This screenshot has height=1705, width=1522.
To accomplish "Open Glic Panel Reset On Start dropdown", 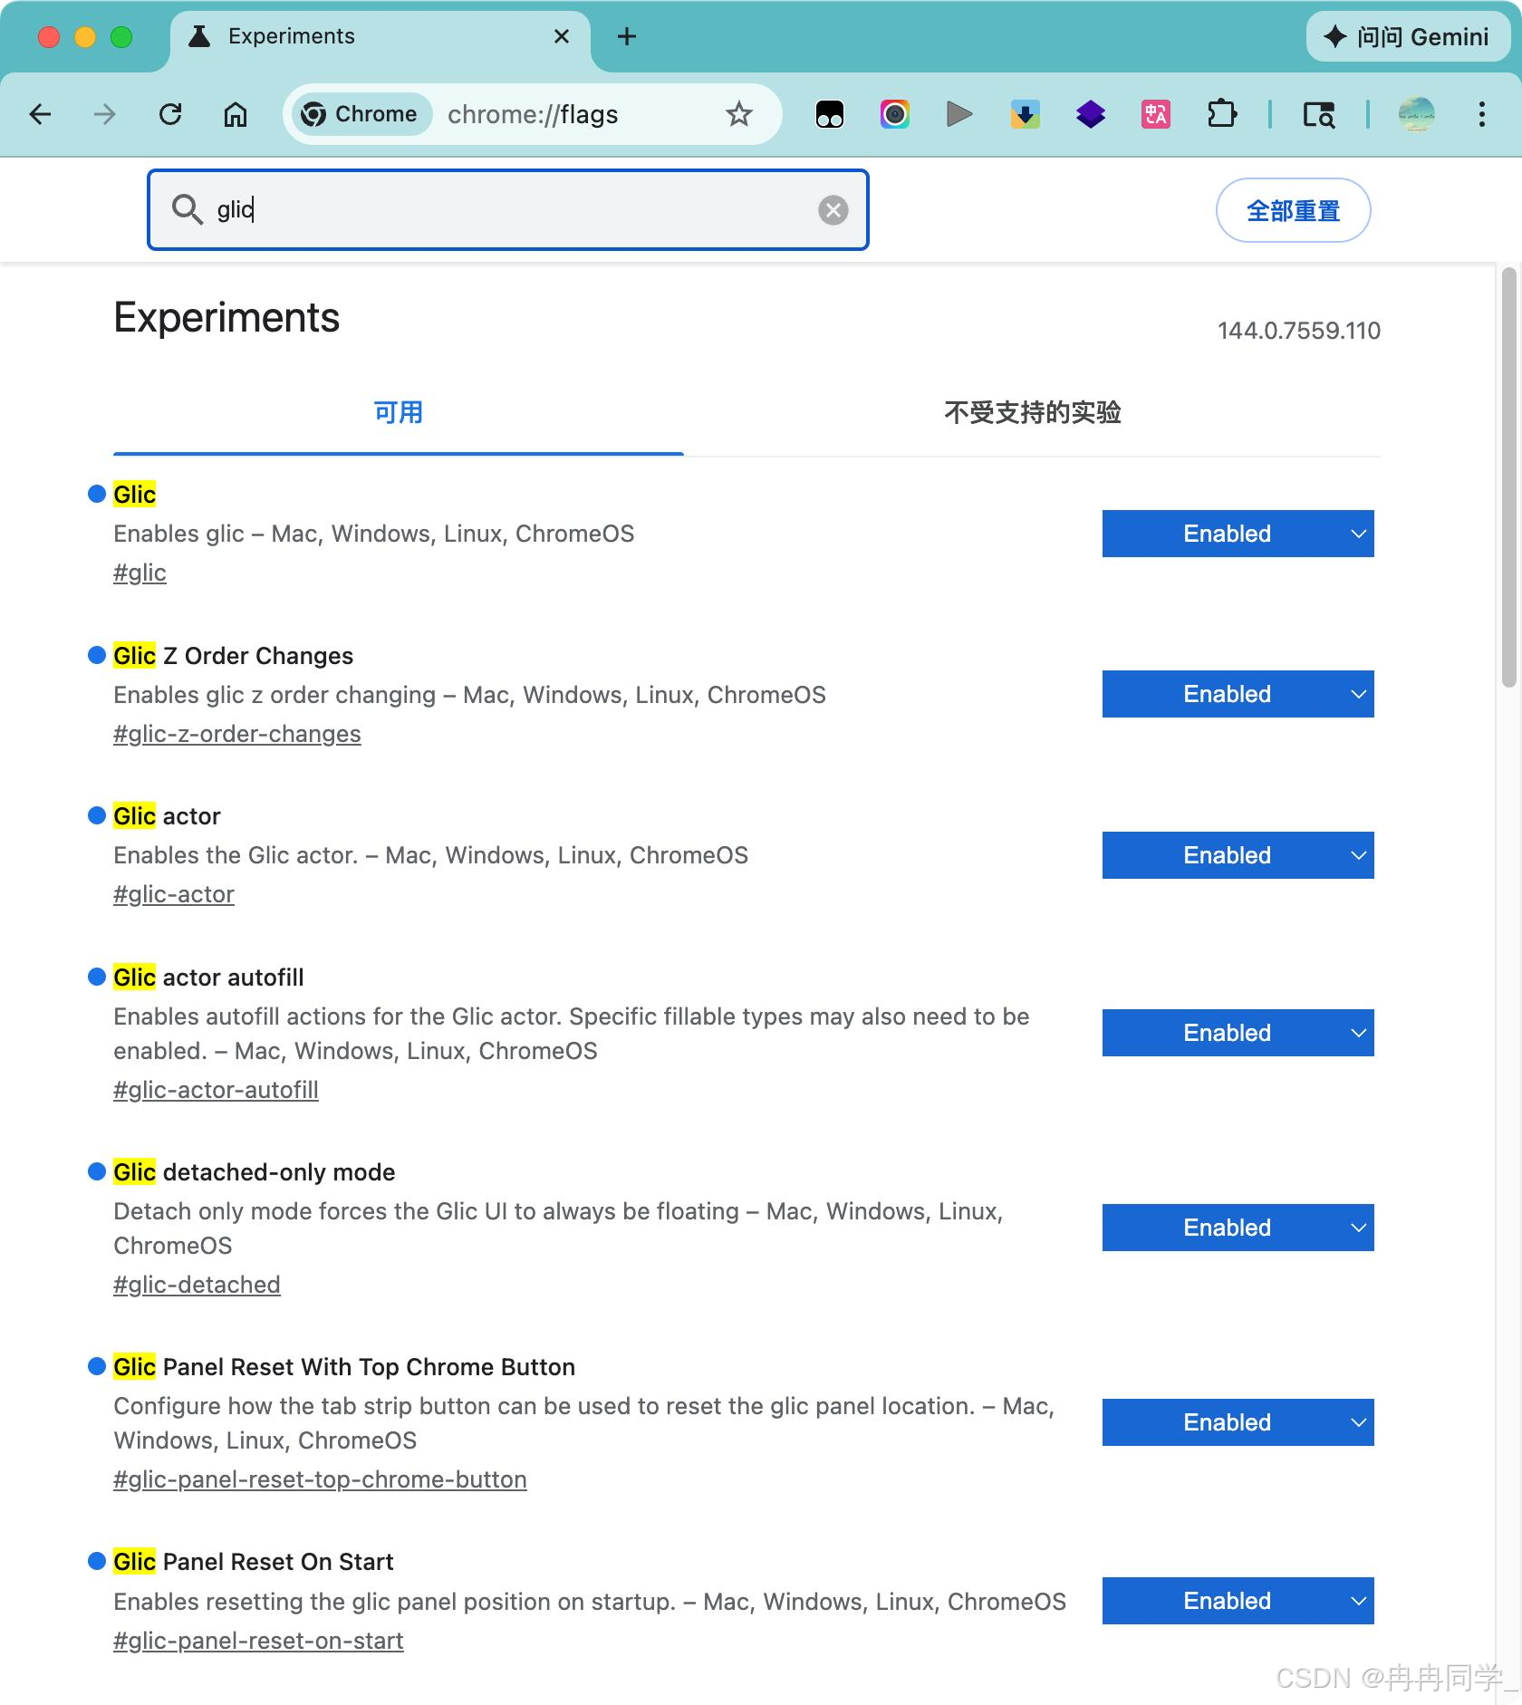I will 1238,1601.
